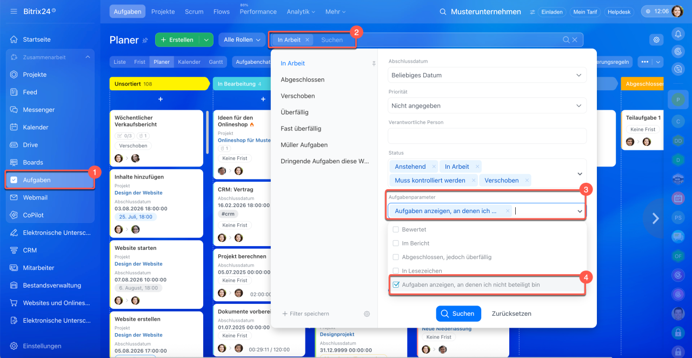This screenshot has height=358, width=692.
Task: Click the Verantwortliche Person input field
Action: coord(487,136)
